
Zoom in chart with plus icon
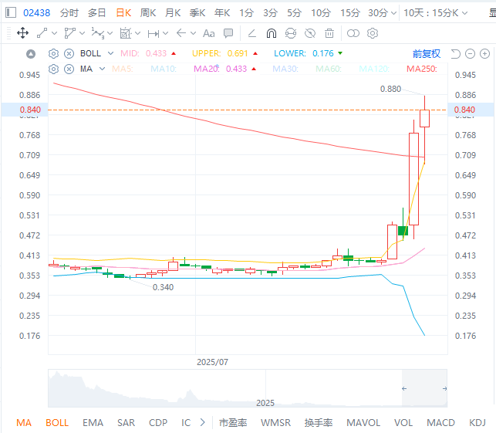coord(484,54)
